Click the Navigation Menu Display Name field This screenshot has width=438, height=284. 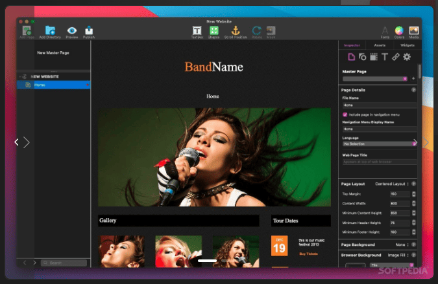(x=380, y=129)
